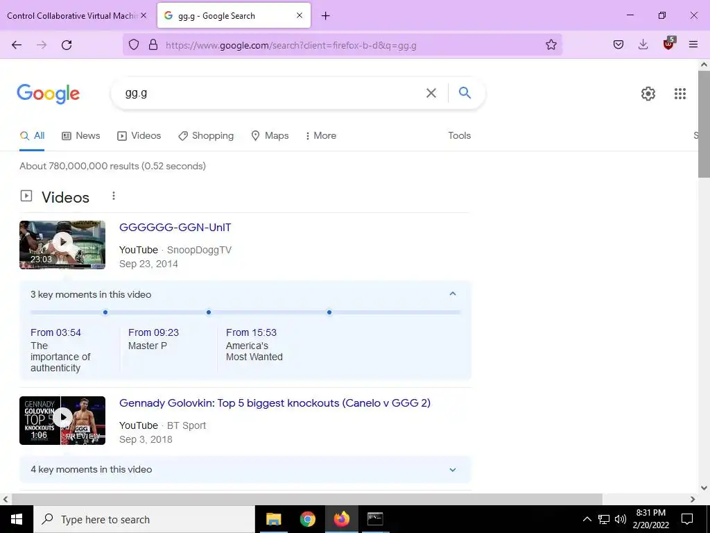Jump to Master P moment From 09:23
The width and height of the screenshot is (710, 533).
coord(153,332)
